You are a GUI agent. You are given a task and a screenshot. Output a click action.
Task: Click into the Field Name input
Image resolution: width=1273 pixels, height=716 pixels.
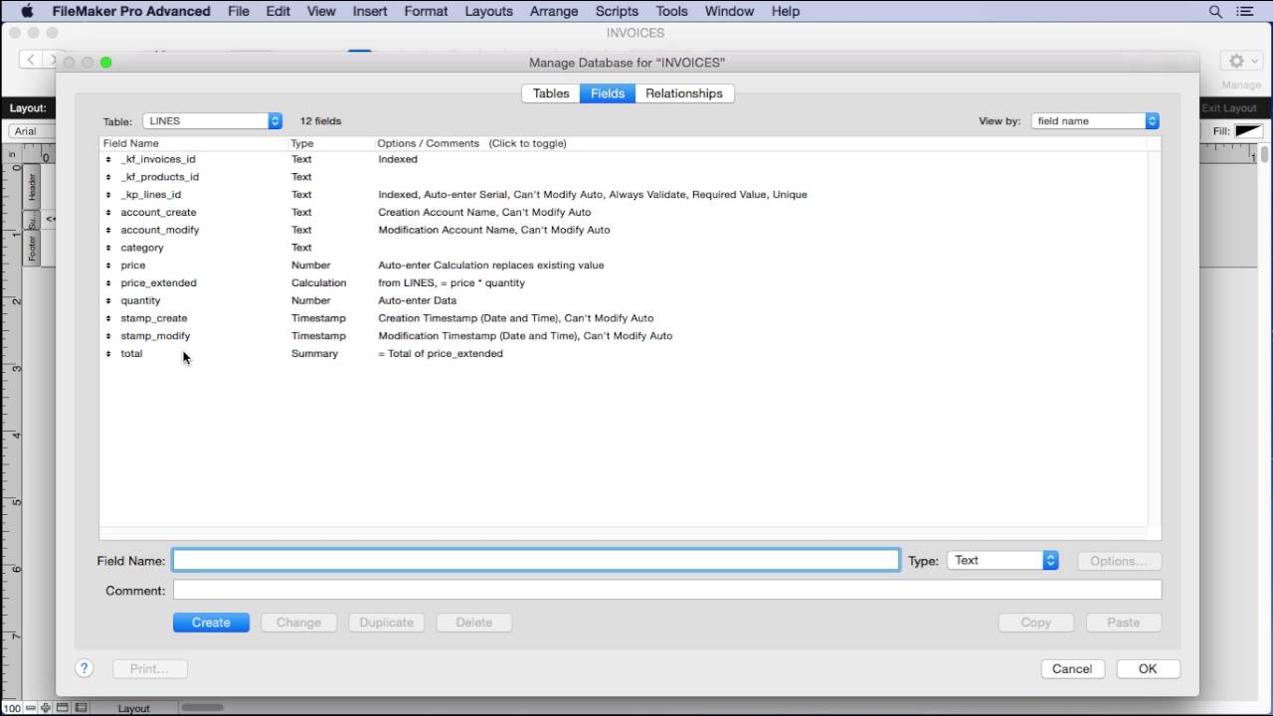point(536,561)
